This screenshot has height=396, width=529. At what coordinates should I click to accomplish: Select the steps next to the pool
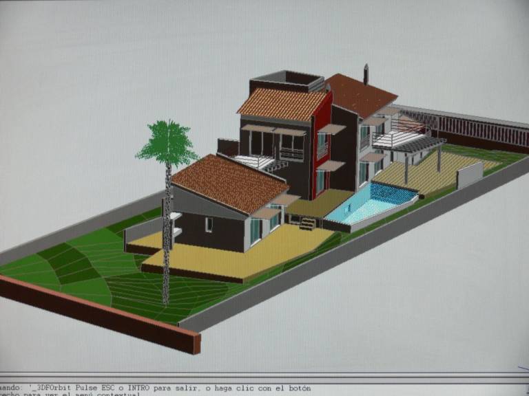pos(304,221)
